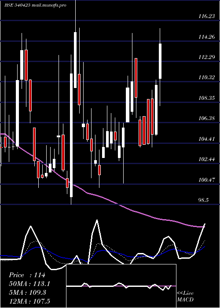This screenshot has width=220, height=308.
Task: Click inside the Live MACD inset chart
Action: (x=121, y=286)
